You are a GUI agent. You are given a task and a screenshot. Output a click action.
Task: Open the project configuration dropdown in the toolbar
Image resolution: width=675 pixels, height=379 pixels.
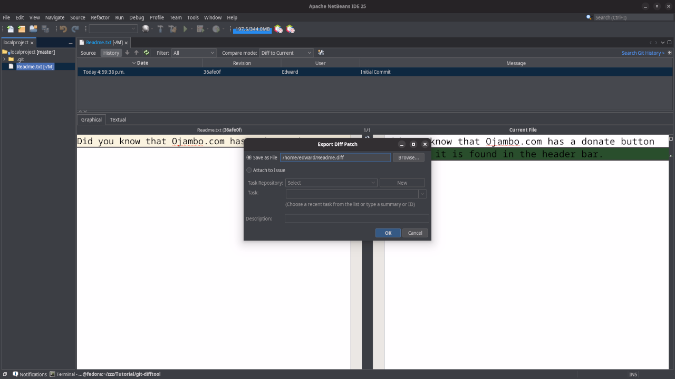[113, 29]
